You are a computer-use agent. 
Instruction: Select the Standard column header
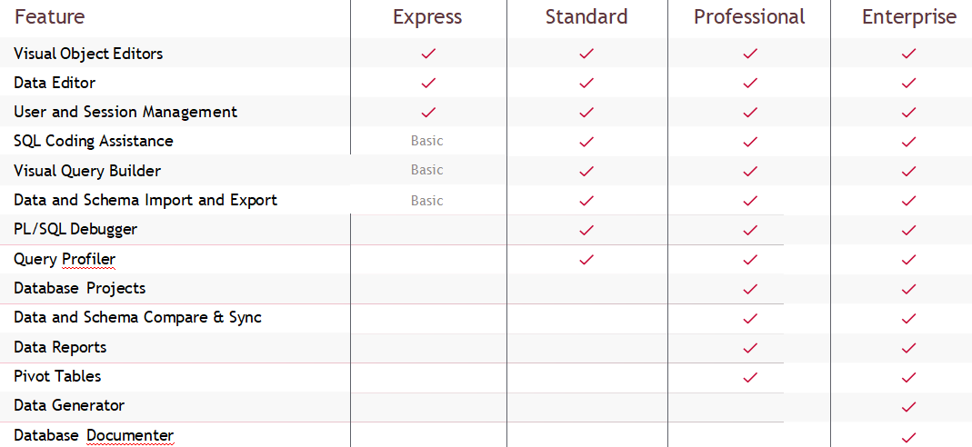click(x=586, y=16)
